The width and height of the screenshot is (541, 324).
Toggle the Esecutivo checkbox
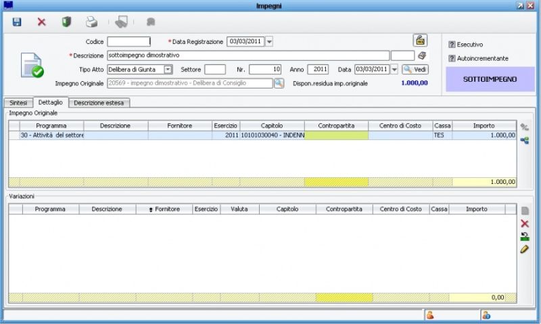pos(452,45)
